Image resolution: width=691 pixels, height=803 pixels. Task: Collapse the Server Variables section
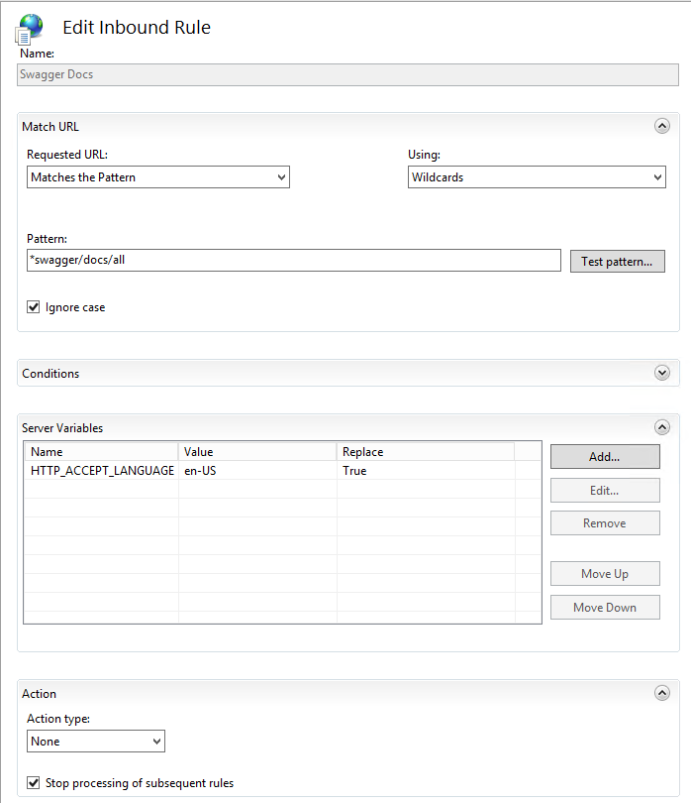click(662, 427)
